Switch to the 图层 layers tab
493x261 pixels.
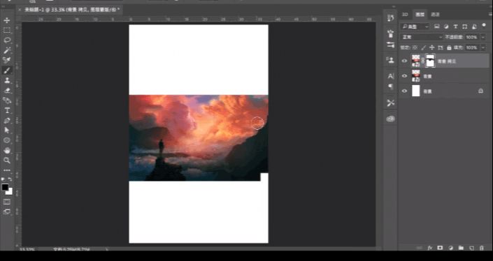point(420,15)
